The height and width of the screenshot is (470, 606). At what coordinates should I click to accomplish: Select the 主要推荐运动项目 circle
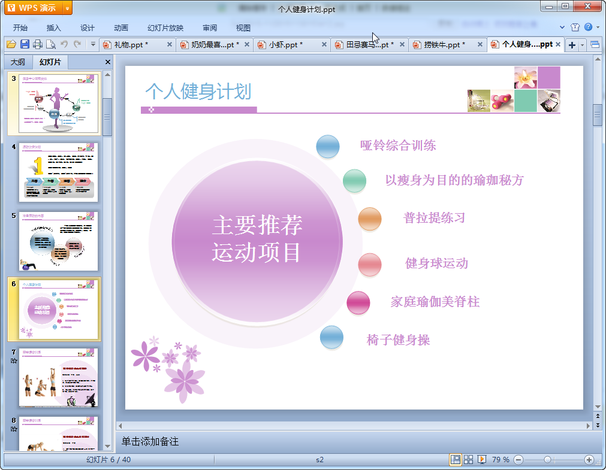257,241
